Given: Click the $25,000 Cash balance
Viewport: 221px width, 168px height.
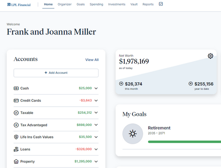Looking at the screenshot, I should click(85, 88).
